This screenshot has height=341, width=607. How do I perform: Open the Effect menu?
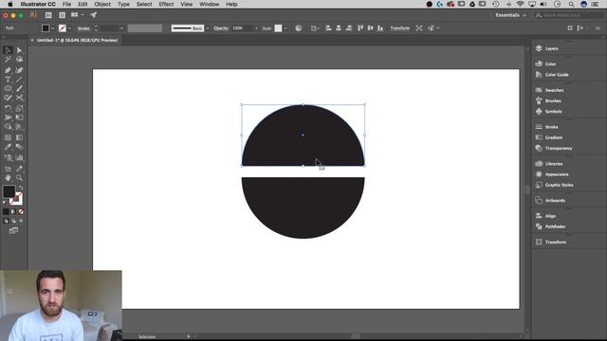coord(166,4)
